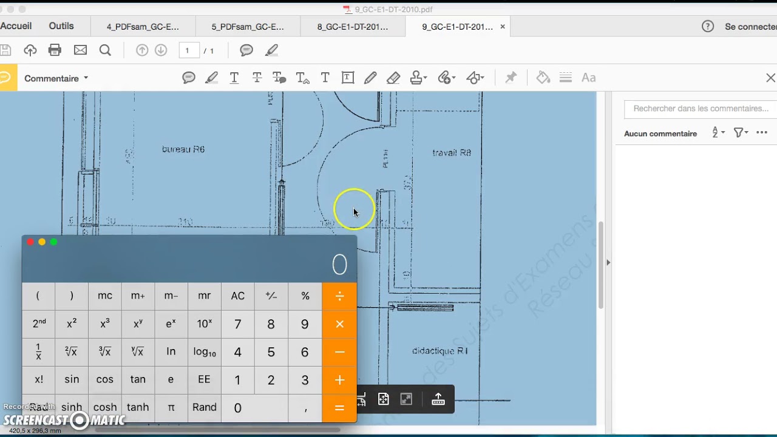Viewport: 777px width, 437px height.
Task: Select the strikethrough text tool
Action: coord(257,78)
